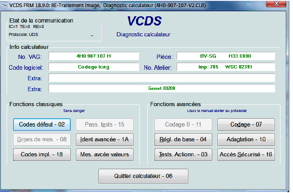The height and width of the screenshot is (193, 293).
Task: Click the 'Code logiciel:' label
Action: pyautogui.click(x=26, y=68)
